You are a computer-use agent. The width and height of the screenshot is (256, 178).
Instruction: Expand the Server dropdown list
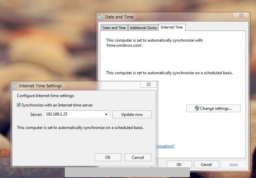point(107,115)
